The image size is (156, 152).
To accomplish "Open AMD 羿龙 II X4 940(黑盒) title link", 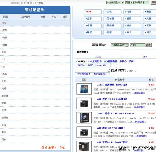I will pos(112,99).
